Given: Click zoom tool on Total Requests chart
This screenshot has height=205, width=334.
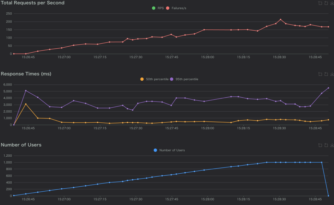Looking at the screenshot, I should click(x=320, y=3).
